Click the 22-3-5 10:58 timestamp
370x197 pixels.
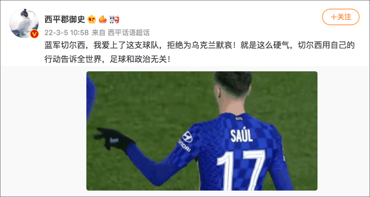coord(66,33)
